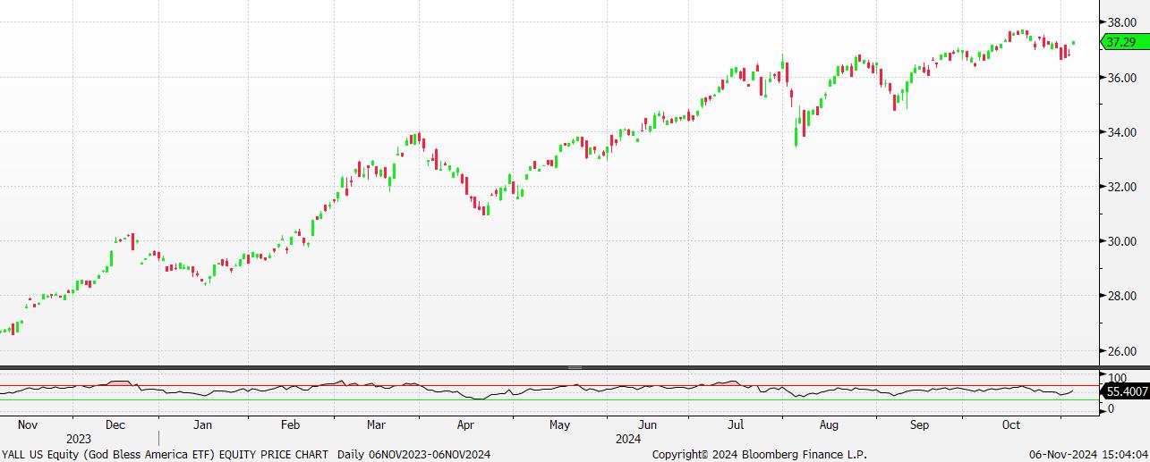Click the 2024 year label

coord(629,439)
